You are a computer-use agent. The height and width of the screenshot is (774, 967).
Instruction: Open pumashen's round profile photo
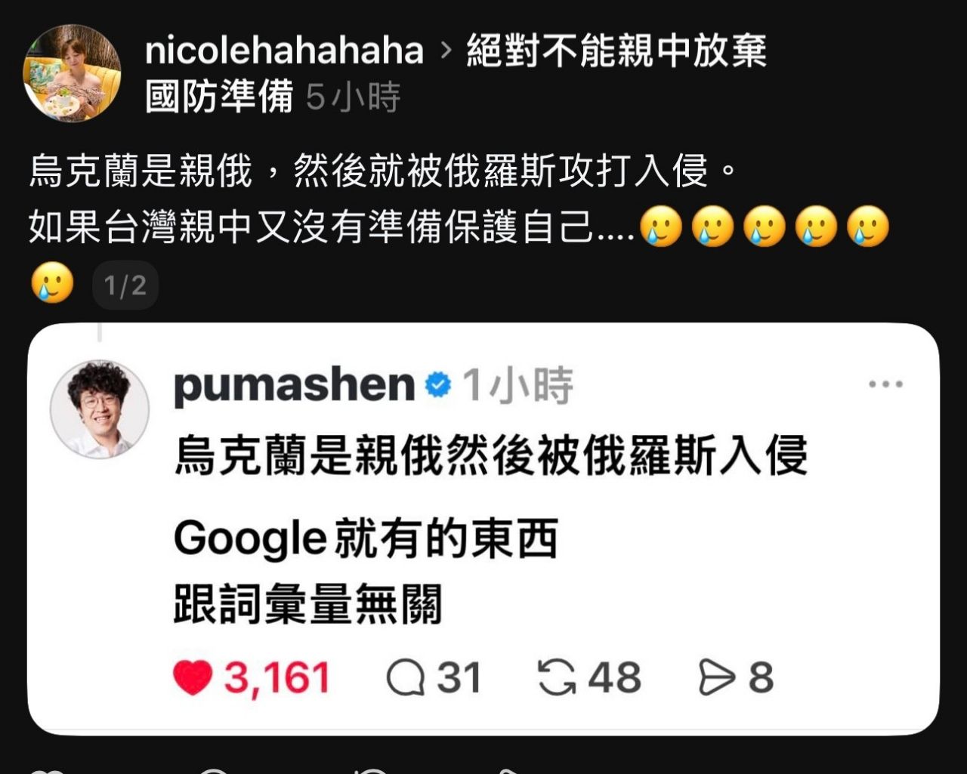(x=100, y=409)
